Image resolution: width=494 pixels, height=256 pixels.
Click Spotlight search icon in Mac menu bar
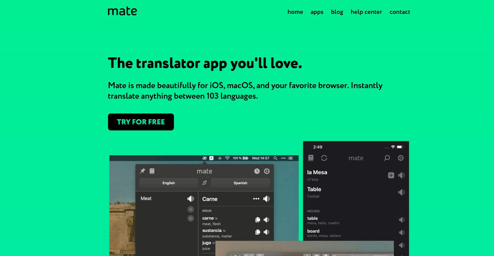(275, 158)
